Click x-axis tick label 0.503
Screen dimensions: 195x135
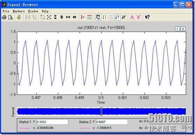[x=166, y=98]
